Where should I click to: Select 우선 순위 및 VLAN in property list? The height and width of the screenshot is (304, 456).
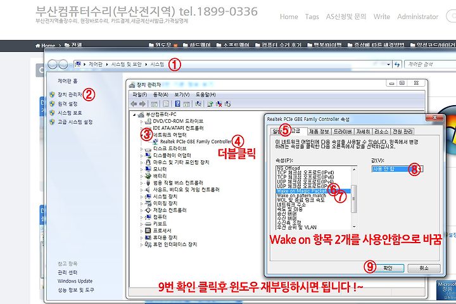(296, 227)
